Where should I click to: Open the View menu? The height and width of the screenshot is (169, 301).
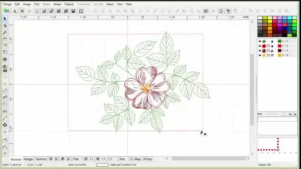click(x=119, y=4)
